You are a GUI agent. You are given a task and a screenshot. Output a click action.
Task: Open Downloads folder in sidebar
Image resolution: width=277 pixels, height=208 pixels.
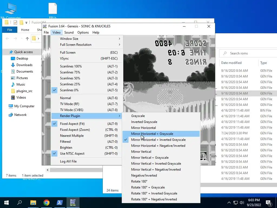tap(24, 65)
